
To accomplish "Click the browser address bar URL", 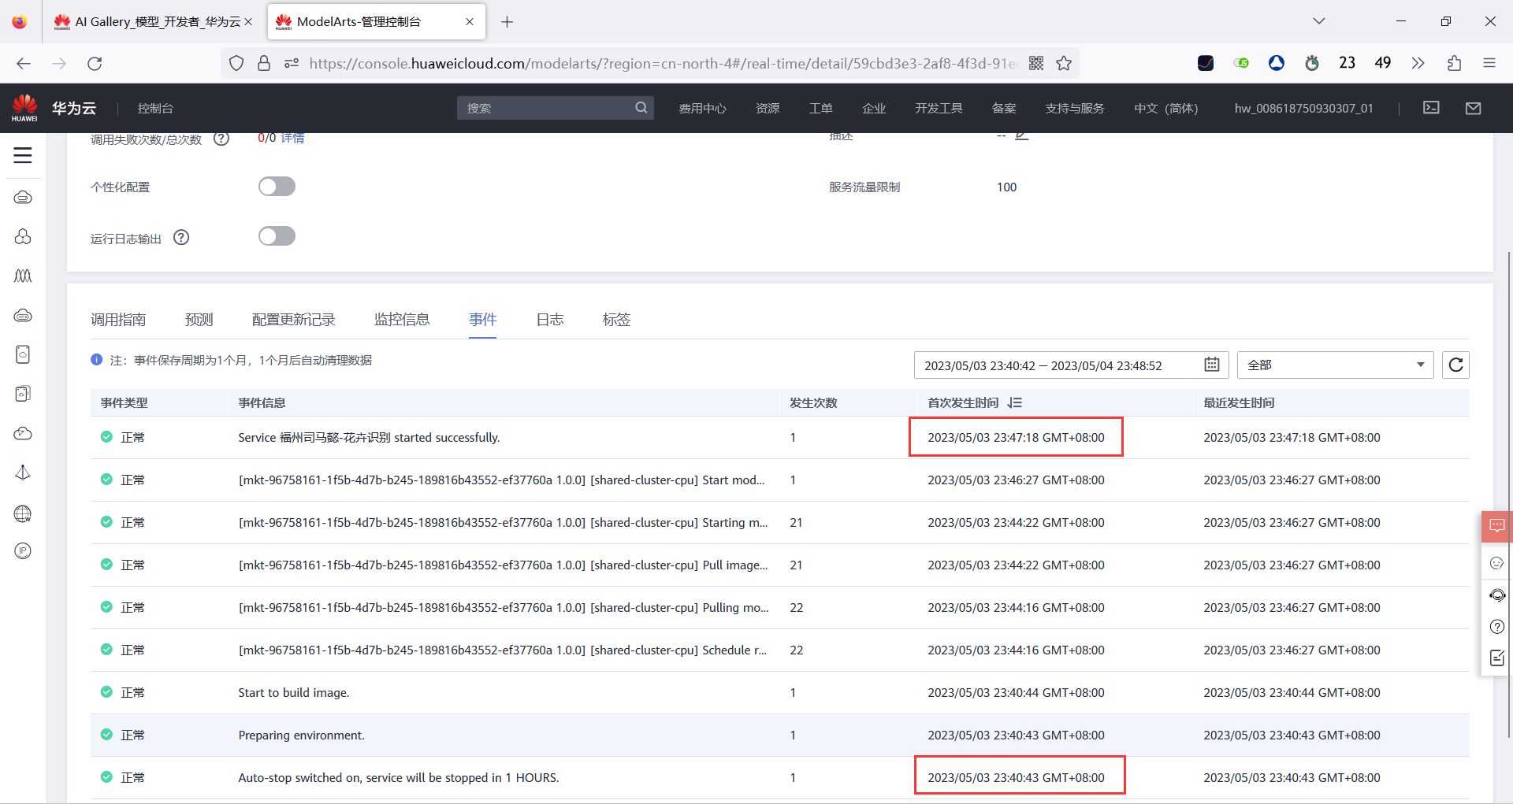I will [664, 63].
